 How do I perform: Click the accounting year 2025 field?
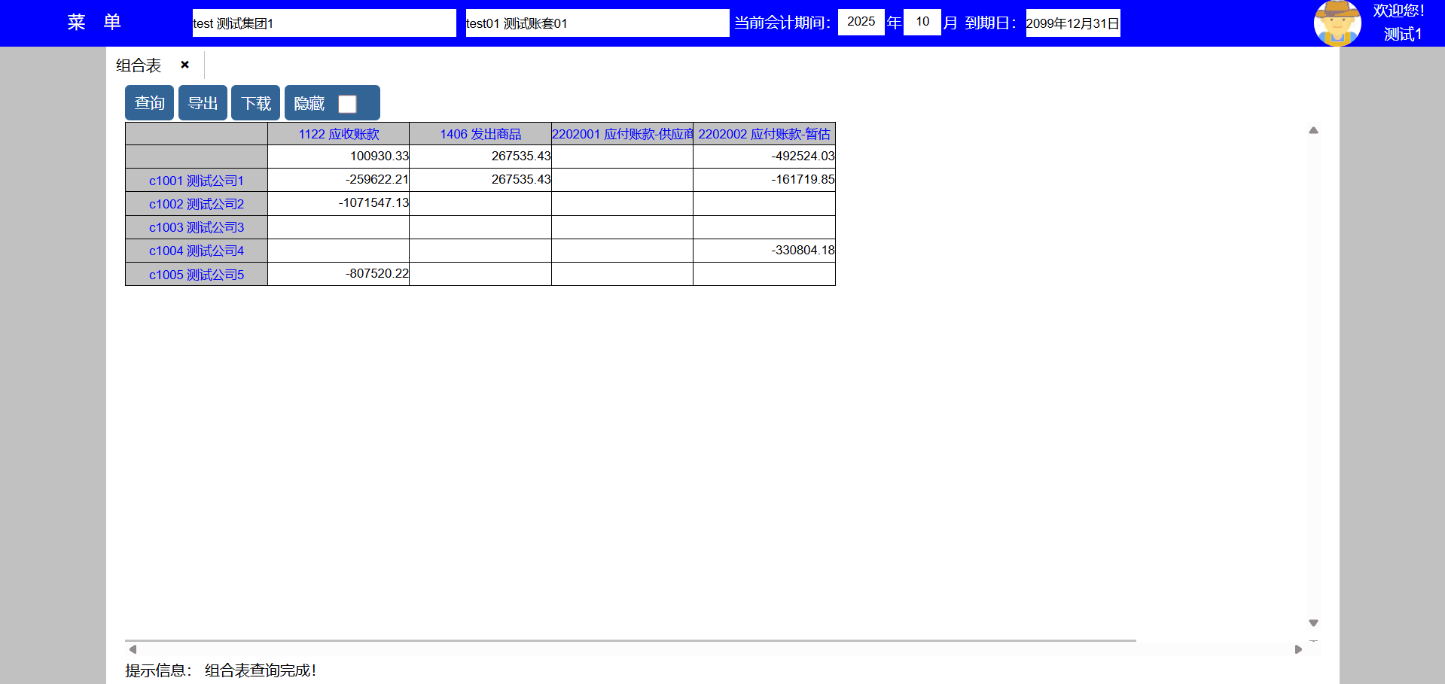coord(861,22)
